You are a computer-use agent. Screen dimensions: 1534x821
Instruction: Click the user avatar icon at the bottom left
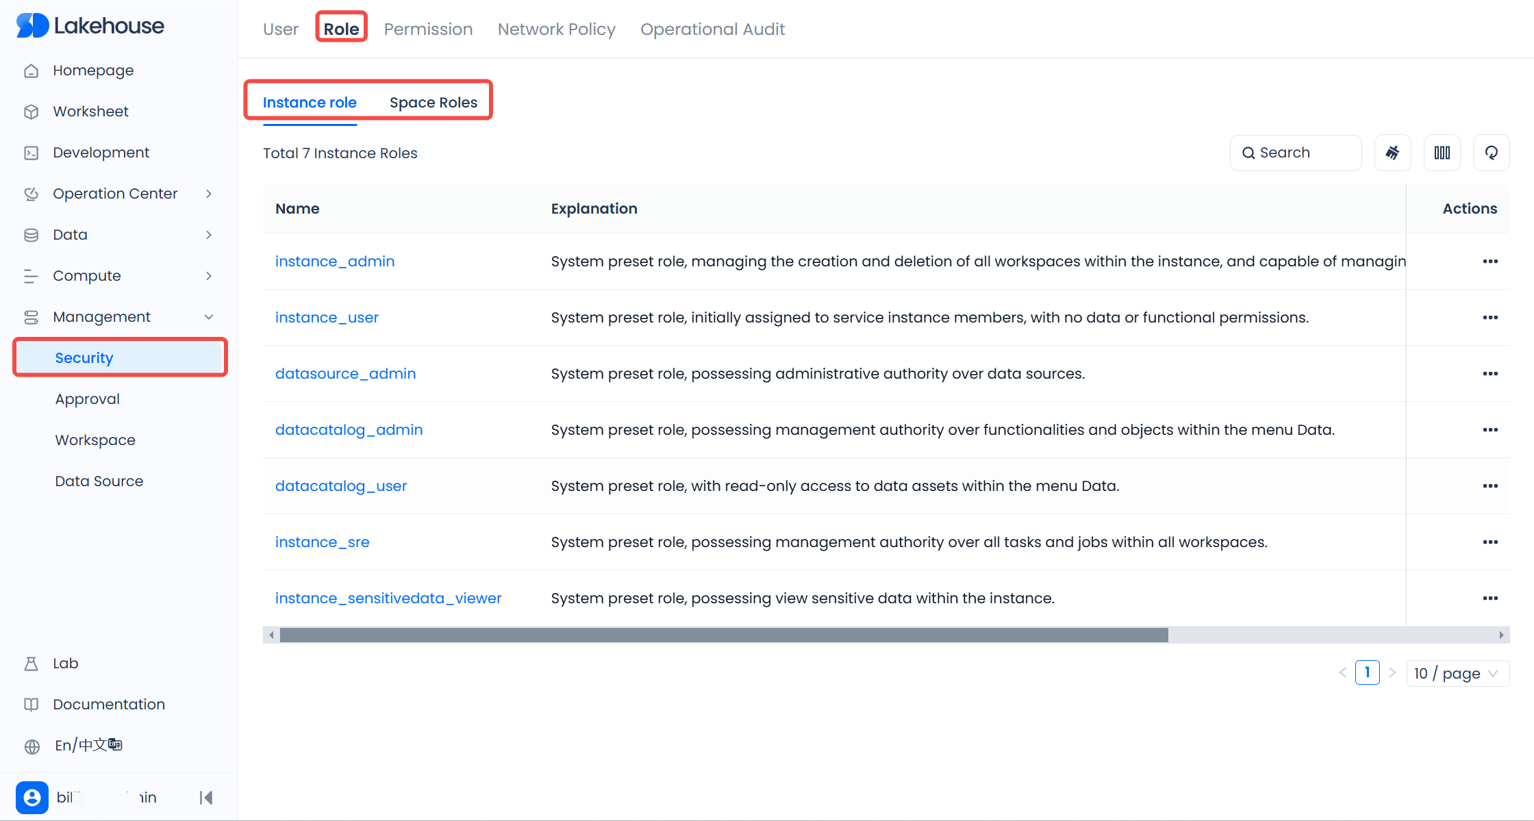click(32, 797)
